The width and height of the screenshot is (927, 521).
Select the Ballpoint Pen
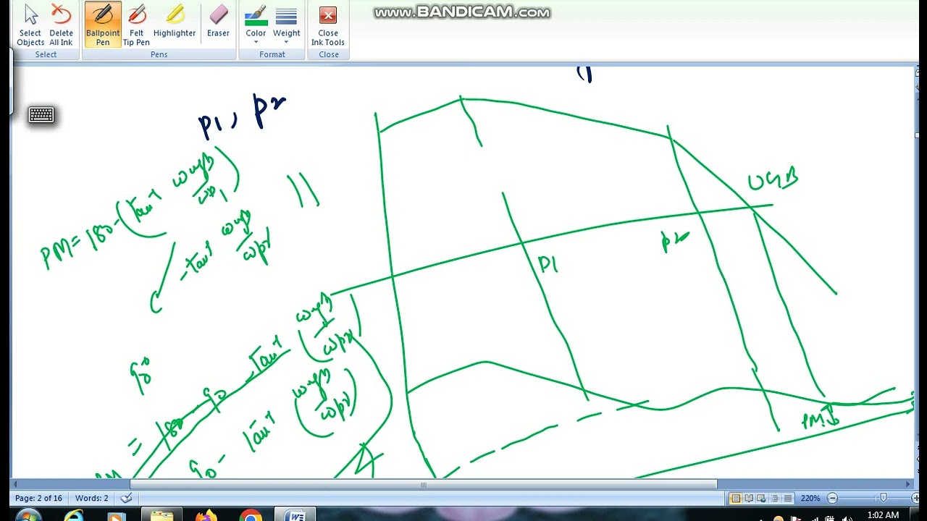pos(103,26)
